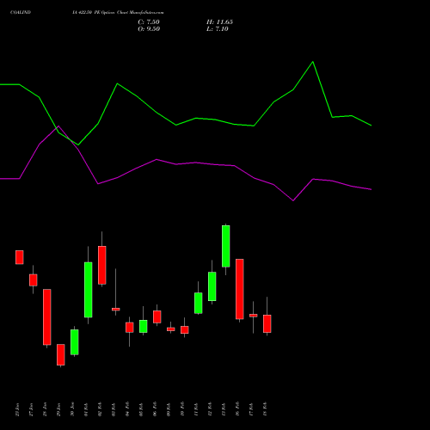Select the 12 Feb date label

[x=210, y=409]
